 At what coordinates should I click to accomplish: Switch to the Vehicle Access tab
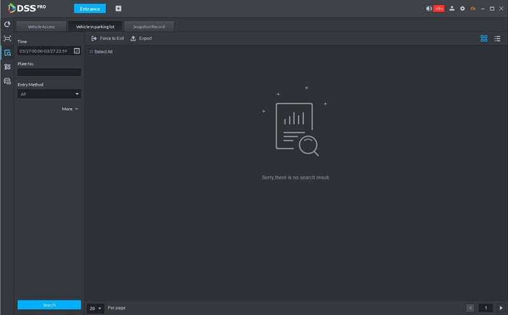pyautogui.click(x=41, y=27)
